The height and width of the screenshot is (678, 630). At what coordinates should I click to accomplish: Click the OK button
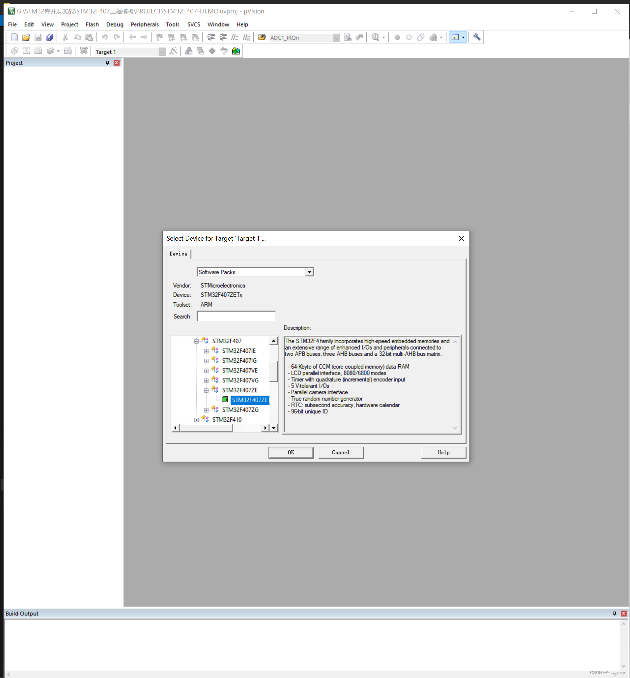pos(291,452)
